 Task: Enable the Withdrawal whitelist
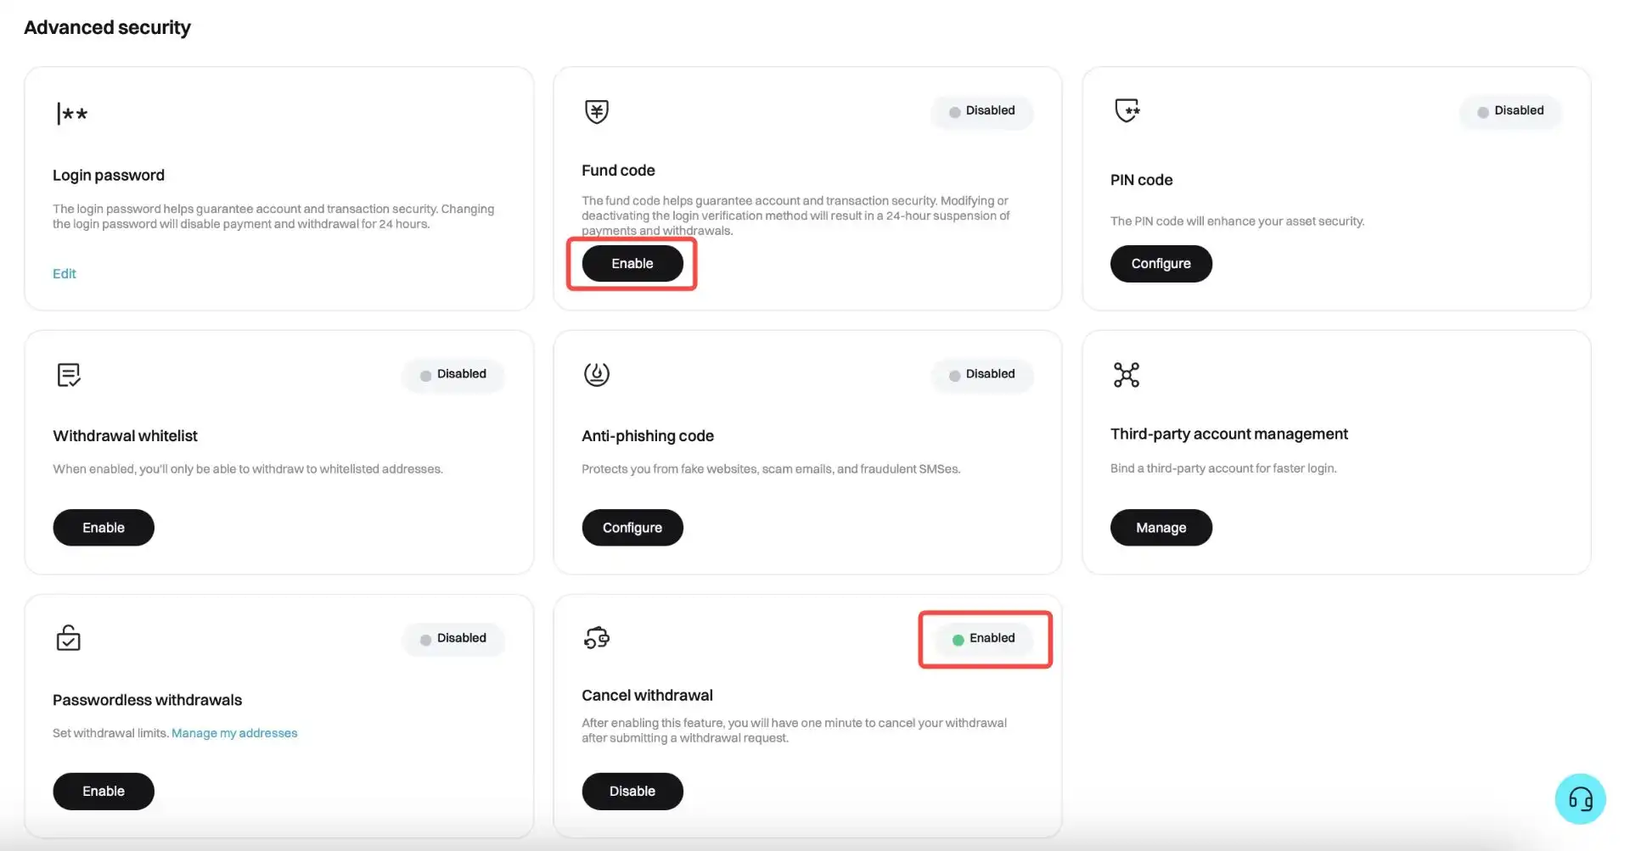pos(104,528)
